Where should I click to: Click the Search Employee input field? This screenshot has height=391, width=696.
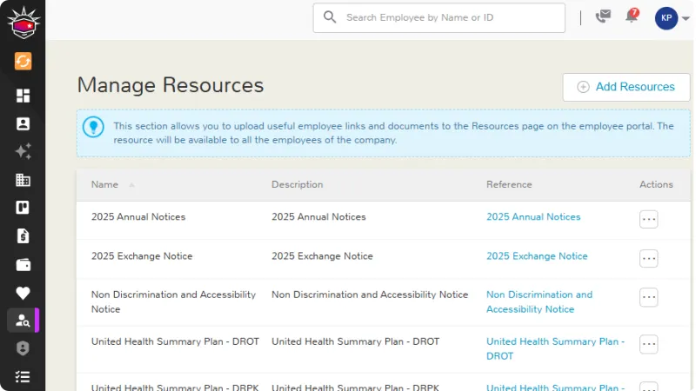(x=439, y=17)
